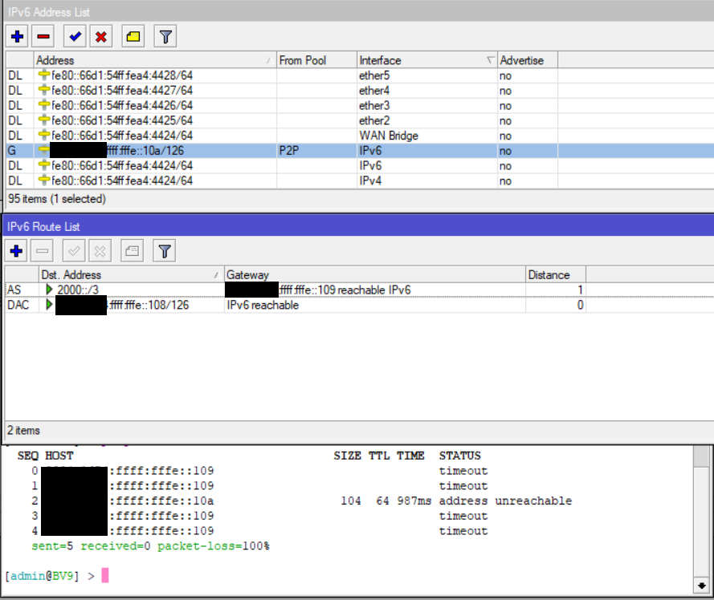Viewport: 714px width, 600px height.
Task: Select address fe80::66d1:54ff:fea4:4427/64 row
Action: [360, 91]
